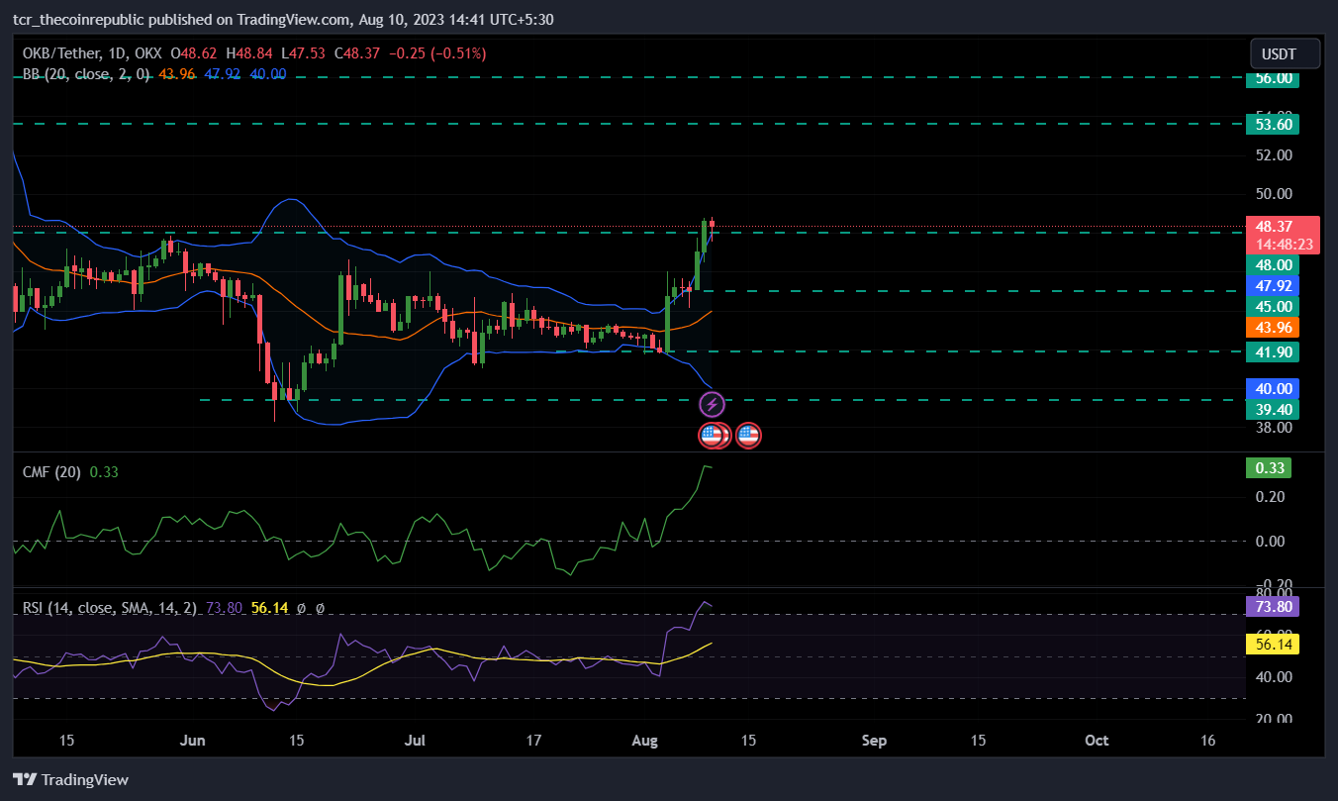The height and width of the screenshot is (801, 1338).
Task: Click the Sep date axis label
Action: [x=873, y=740]
